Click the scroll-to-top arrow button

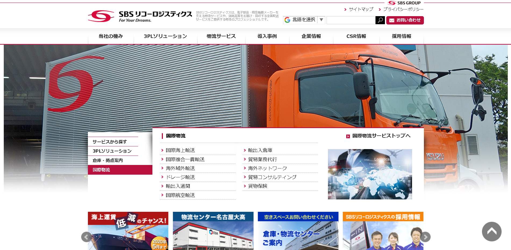(491, 231)
